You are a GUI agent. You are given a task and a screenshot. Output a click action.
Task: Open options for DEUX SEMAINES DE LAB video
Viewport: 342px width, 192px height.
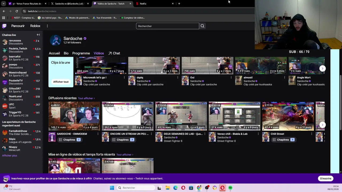coord(205,134)
